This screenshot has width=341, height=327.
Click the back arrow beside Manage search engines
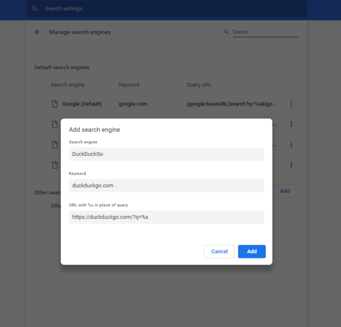click(x=37, y=32)
